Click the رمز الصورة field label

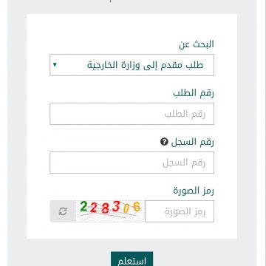pyautogui.click(x=194, y=191)
